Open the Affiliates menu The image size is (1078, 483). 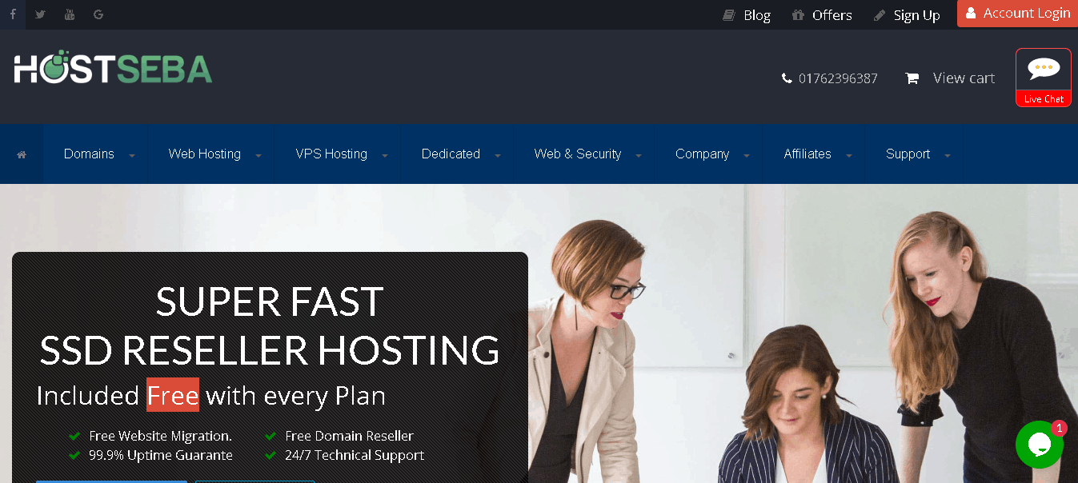click(807, 154)
